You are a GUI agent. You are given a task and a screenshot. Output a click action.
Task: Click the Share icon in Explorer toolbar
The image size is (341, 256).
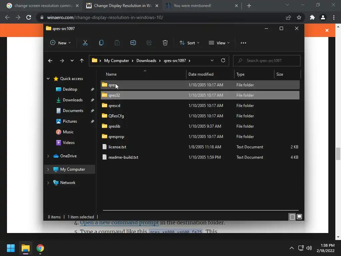tap(149, 43)
